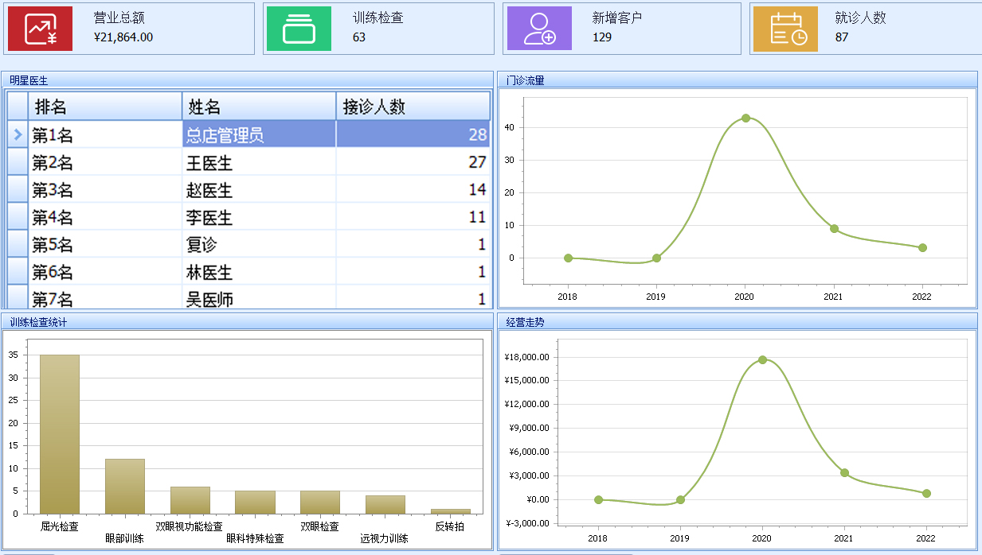Sort by the 排名 column header

point(105,107)
